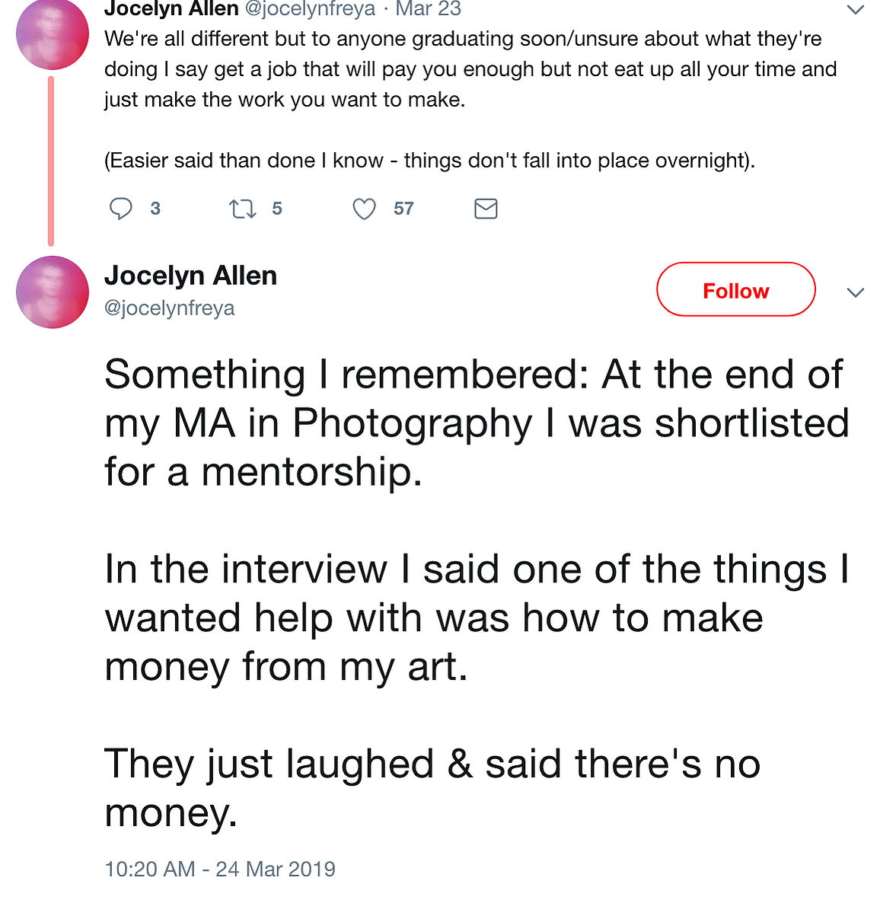The image size is (880, 903).
Task: Click the reply speech bubble icon
Action: pyautogui.click(x=121, y=209)
